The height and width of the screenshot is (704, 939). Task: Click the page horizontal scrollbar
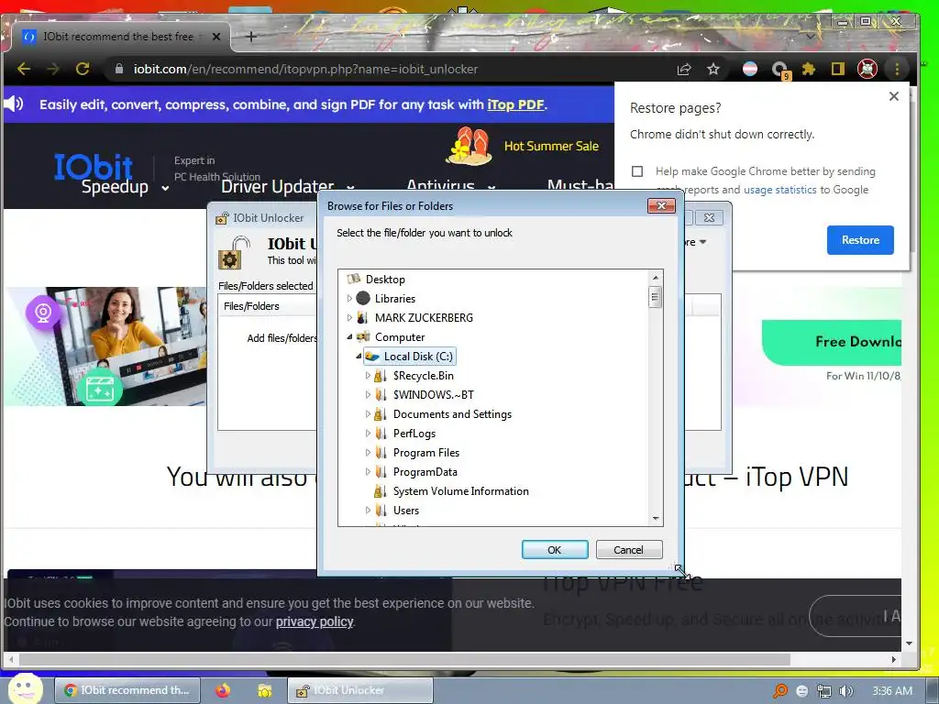404,659
